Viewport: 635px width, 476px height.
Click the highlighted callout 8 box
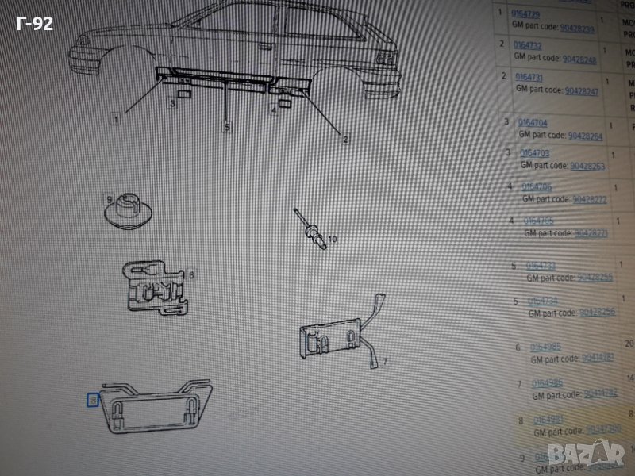[92, 399]
